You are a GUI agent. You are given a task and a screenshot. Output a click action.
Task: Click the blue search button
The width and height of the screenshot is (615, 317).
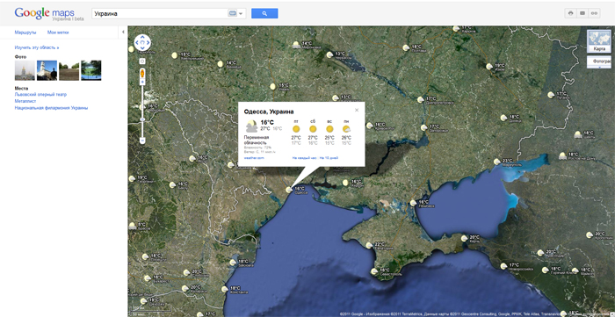tap(264, 13)
